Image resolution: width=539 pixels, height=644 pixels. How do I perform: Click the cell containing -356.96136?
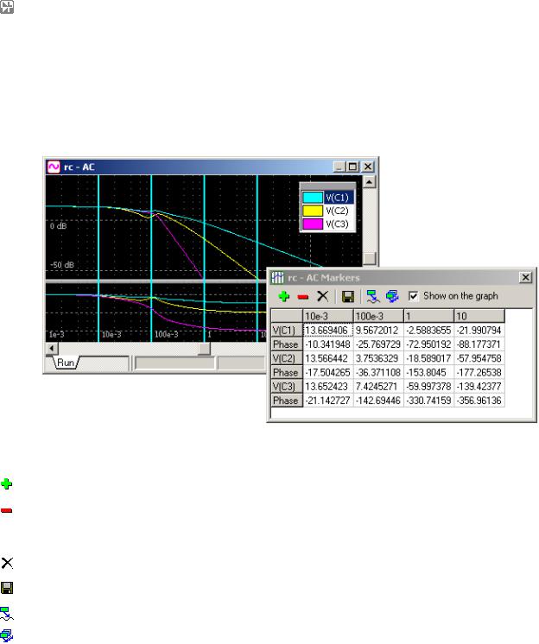tap(479, 400)
